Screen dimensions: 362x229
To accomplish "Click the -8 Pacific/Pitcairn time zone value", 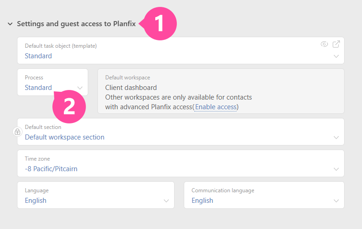I will 51,169.
